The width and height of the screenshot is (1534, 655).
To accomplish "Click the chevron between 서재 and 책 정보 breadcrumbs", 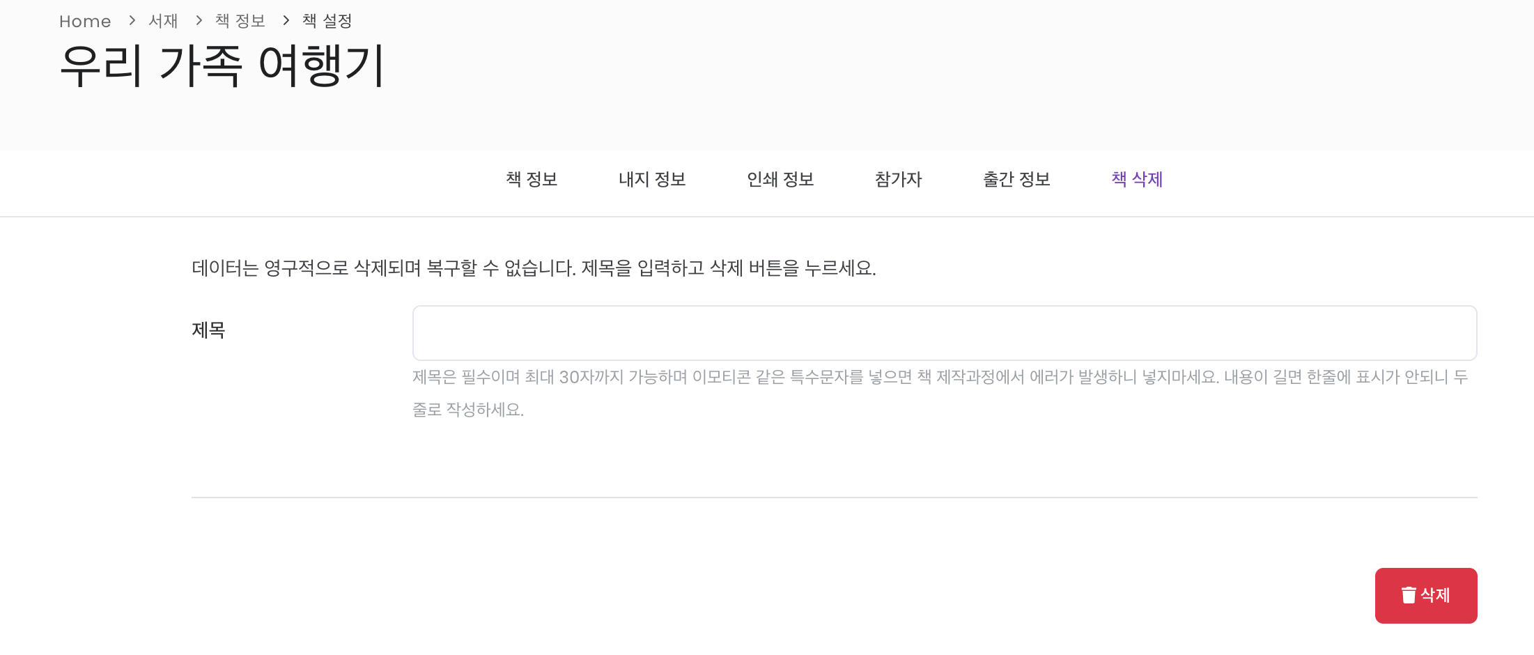I will (199, 20).
